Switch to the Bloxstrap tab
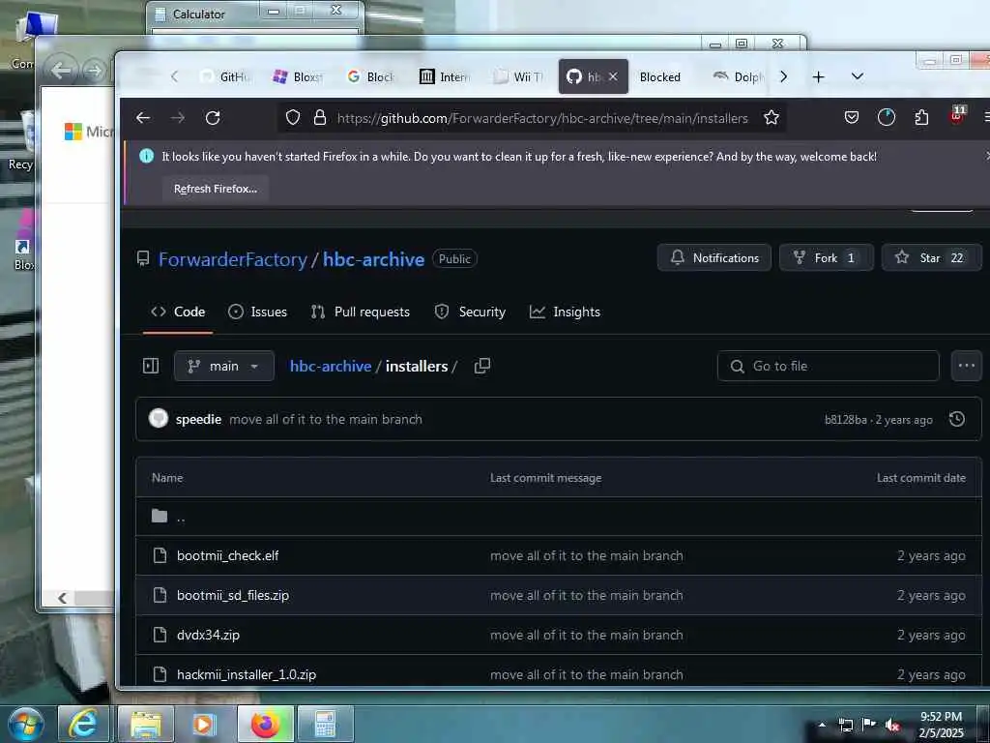 298,77
